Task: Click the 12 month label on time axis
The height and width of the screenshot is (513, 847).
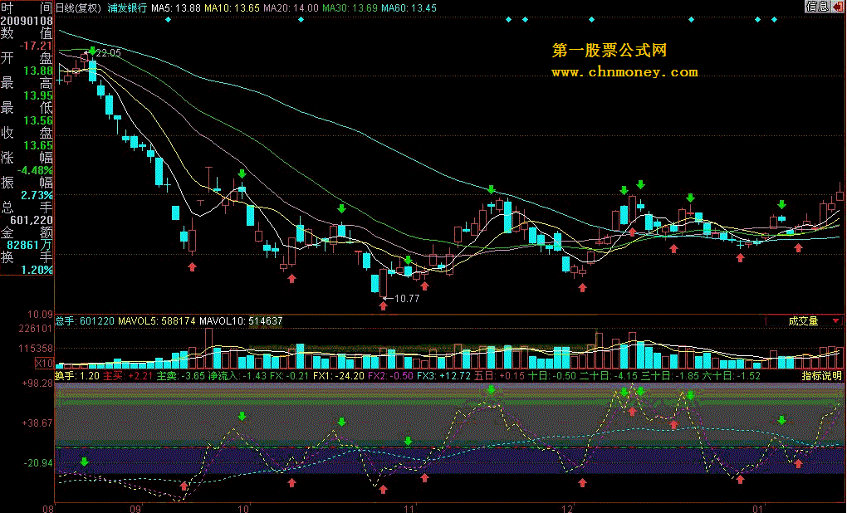Action: click(568, 509)
